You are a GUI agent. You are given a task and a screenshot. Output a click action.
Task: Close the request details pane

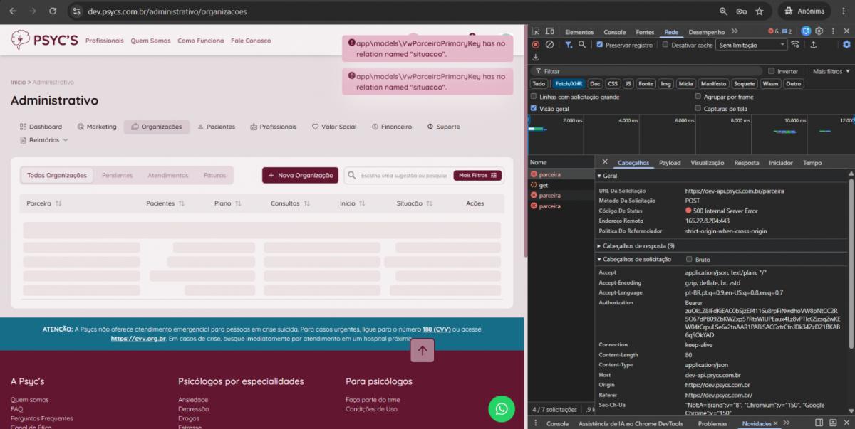coord(605,162)
